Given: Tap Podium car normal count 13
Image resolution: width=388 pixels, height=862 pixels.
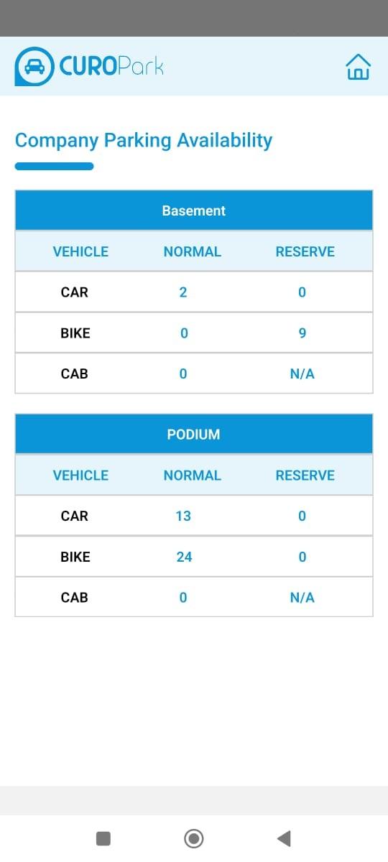Looking at the screenshot, I should click(x=183, y=516).
